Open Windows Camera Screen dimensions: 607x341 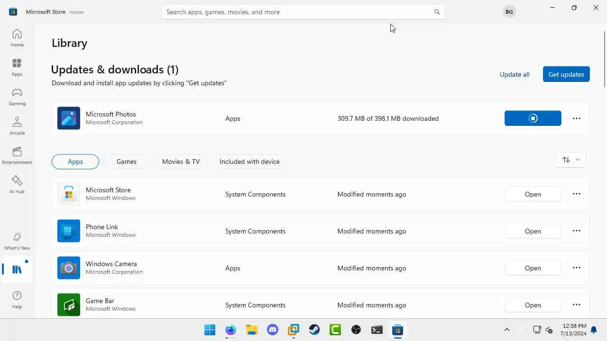[533, 268]
